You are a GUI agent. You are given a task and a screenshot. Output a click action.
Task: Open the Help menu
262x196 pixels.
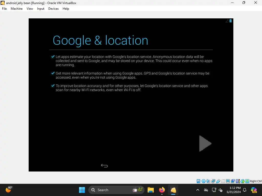pyautogui.click(x=66, y=9)
